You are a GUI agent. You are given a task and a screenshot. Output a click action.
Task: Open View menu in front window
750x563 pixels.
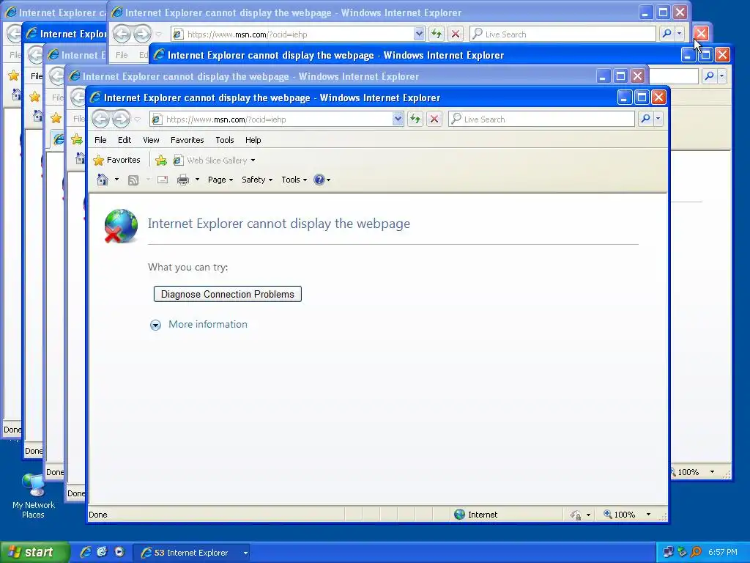coord(151,140)
